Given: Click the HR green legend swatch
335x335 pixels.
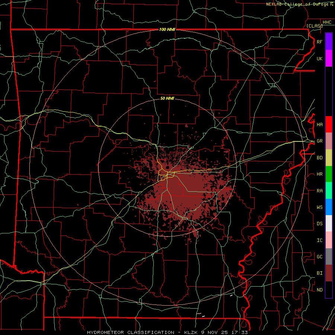Looking at the screenshot, I should pos(329,174).
